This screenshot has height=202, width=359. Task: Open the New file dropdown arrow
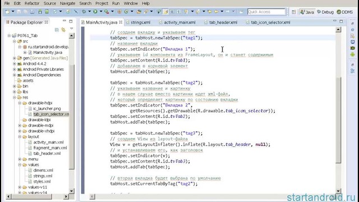13,12
